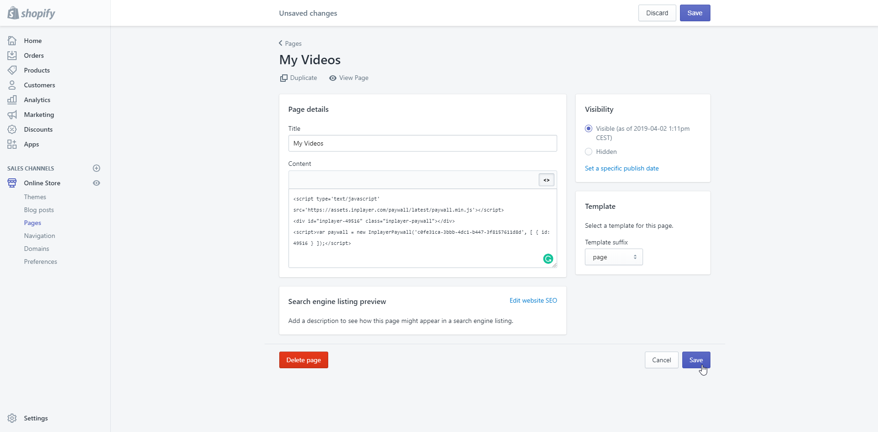Click Save in the top bar

[x=695, y=13]
